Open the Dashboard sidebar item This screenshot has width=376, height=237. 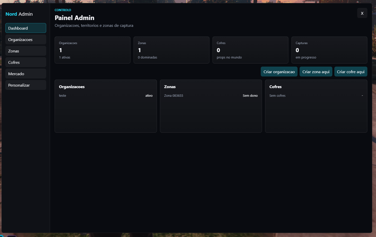(26, 28)
